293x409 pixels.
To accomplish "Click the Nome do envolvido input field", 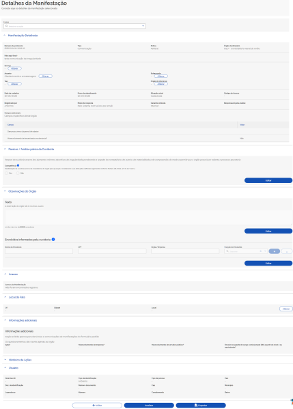I will 39,251.
